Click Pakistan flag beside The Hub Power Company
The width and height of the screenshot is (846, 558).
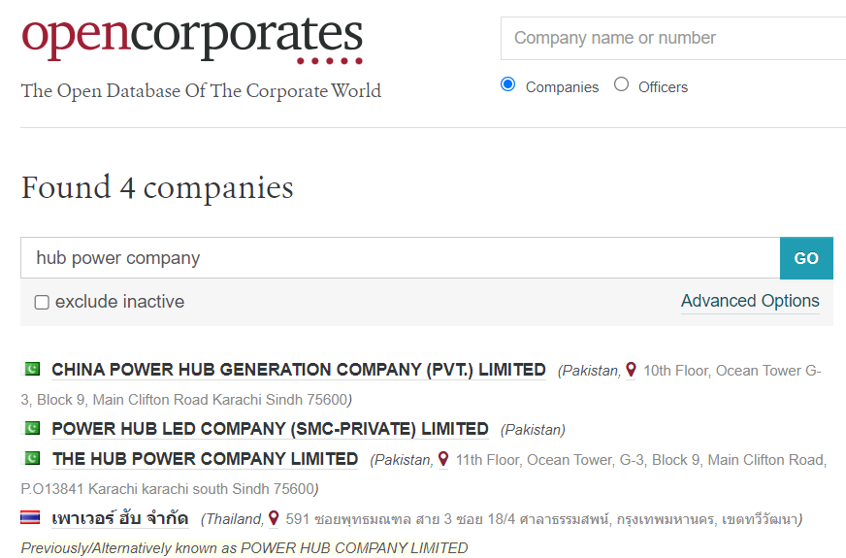coord(32,458)
